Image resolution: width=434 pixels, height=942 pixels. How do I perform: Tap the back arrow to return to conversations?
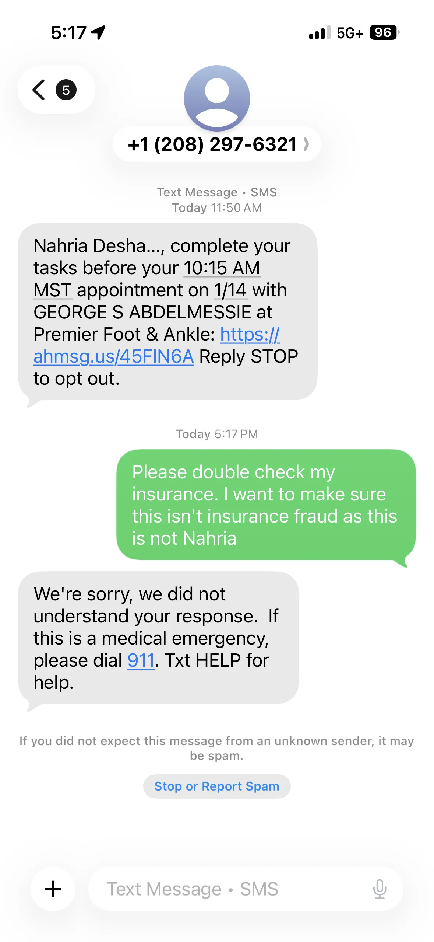click(39, 90)
